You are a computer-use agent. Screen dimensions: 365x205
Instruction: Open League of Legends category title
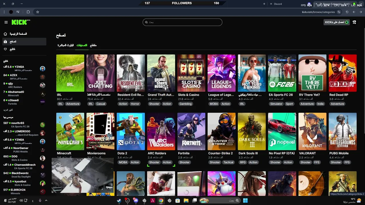point(221,95)
